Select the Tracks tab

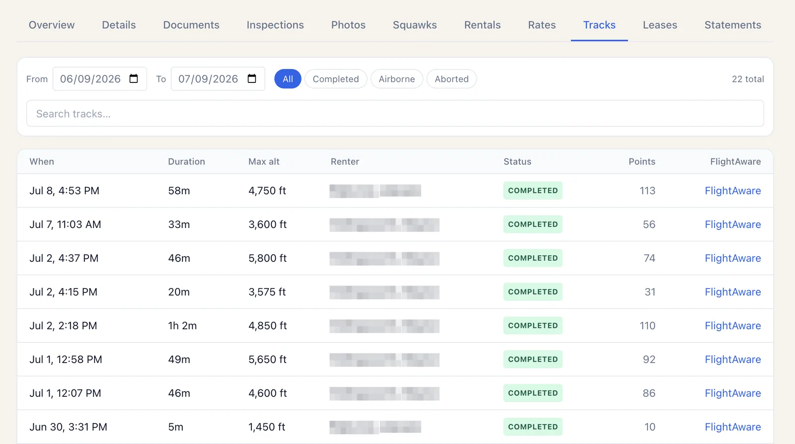point(599,25)
